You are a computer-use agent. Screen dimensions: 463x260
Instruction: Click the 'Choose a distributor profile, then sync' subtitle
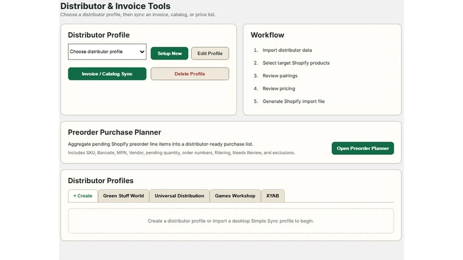click(138, 14)
